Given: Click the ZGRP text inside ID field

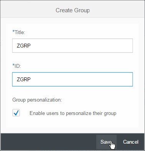Looking at the screenshot, I should pos(24,79).
